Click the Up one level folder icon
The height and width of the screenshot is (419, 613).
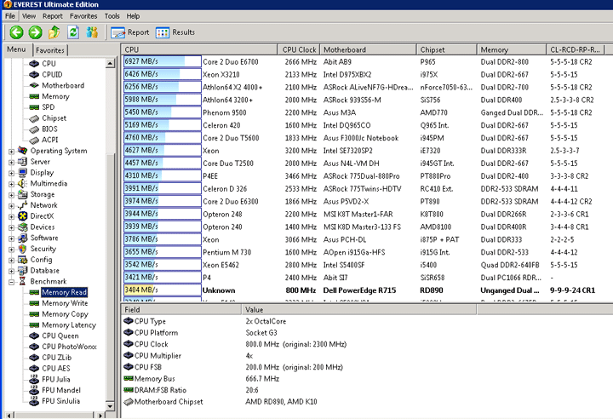click(54, 32)
